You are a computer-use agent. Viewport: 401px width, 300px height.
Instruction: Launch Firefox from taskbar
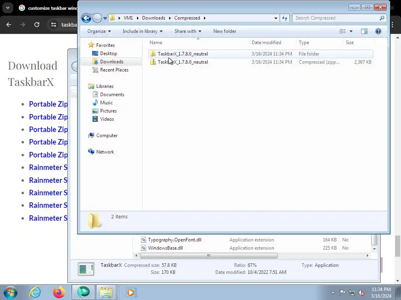(x=59, y=292)
